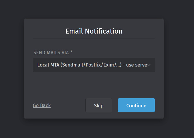This screenshot has height=138, width=194.
Task: Select the Local MTA combo box
Action: coord(94,65)
